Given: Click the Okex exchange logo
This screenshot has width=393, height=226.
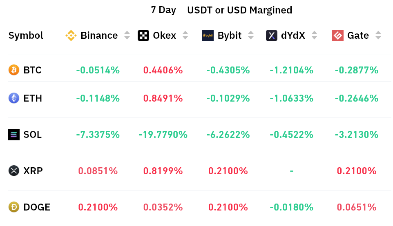Looking at the screenshot, I should pos(143,35).
